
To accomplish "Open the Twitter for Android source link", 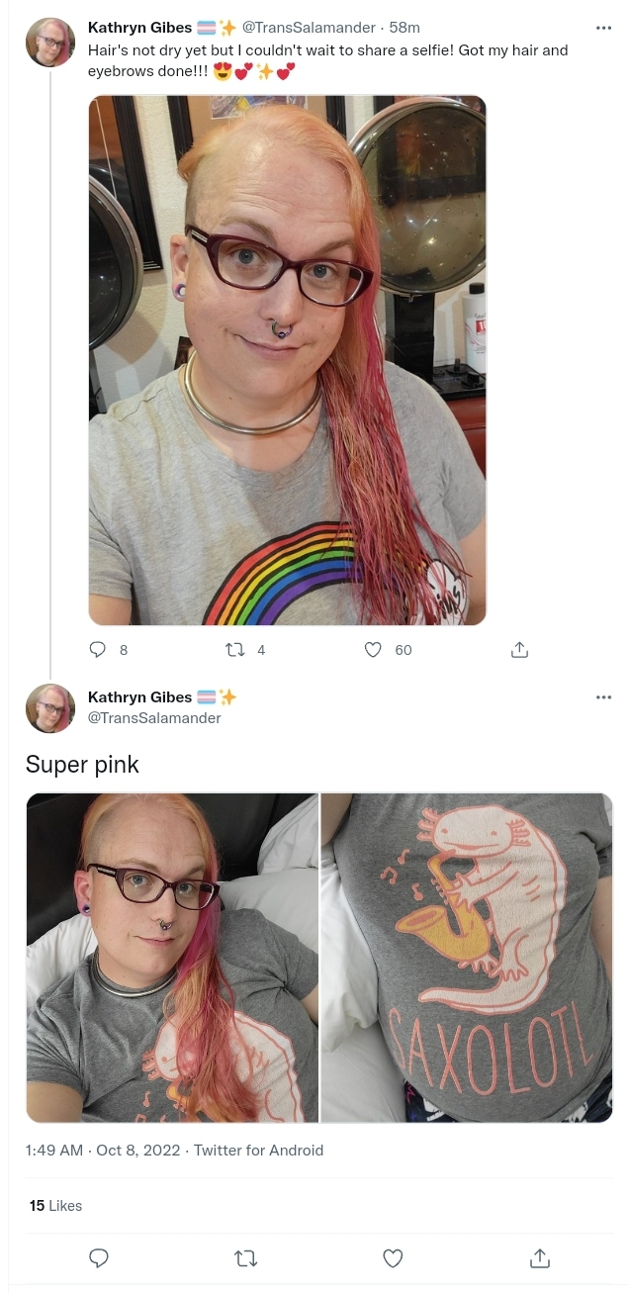I will pyautogui.click(x=258, y=1151).
